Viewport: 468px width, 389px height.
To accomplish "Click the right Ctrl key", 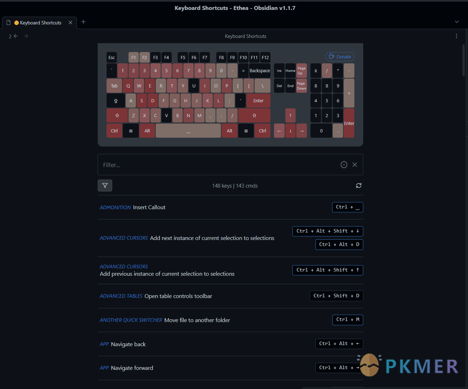I will point(262,131).
